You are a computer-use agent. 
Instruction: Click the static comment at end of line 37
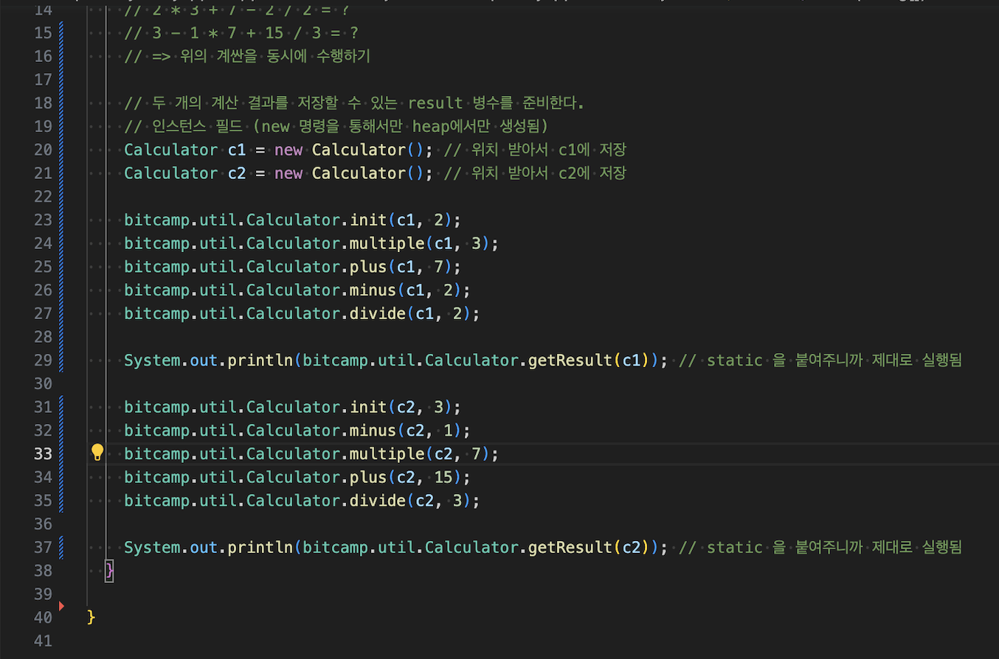pyautogui.click(x=820, y=548)
